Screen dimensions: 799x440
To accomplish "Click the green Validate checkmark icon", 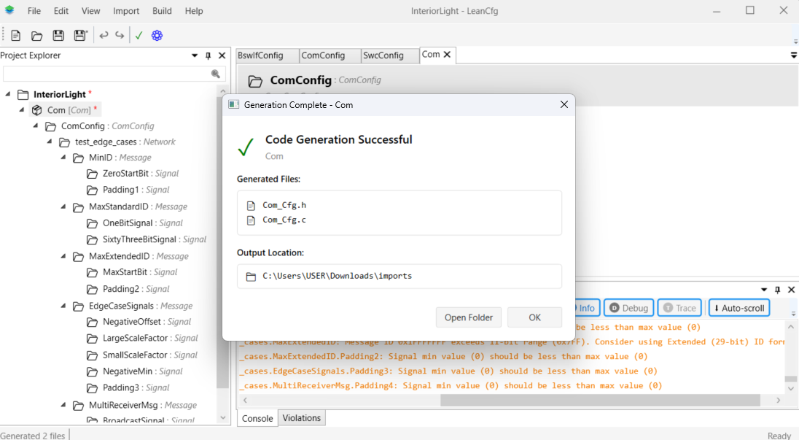I will [x=139, y=35].
